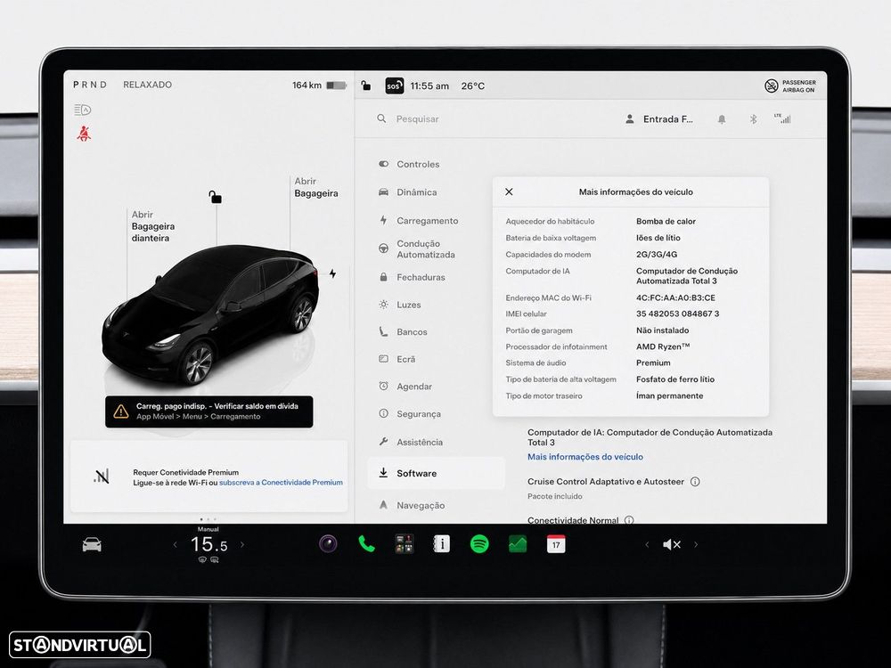
Task: Close the Mais informações do veículo dialog
Action: 509,192
